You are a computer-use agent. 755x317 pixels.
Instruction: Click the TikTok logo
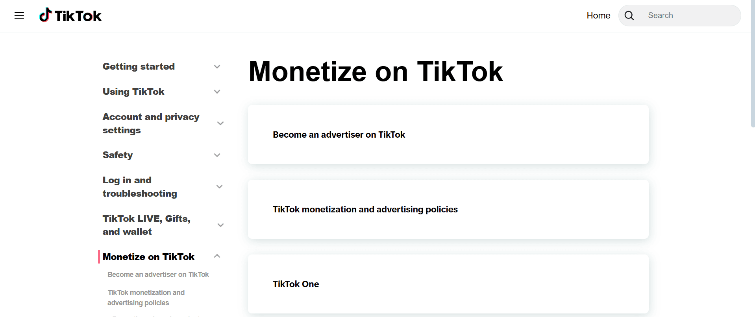coord(70,15)
